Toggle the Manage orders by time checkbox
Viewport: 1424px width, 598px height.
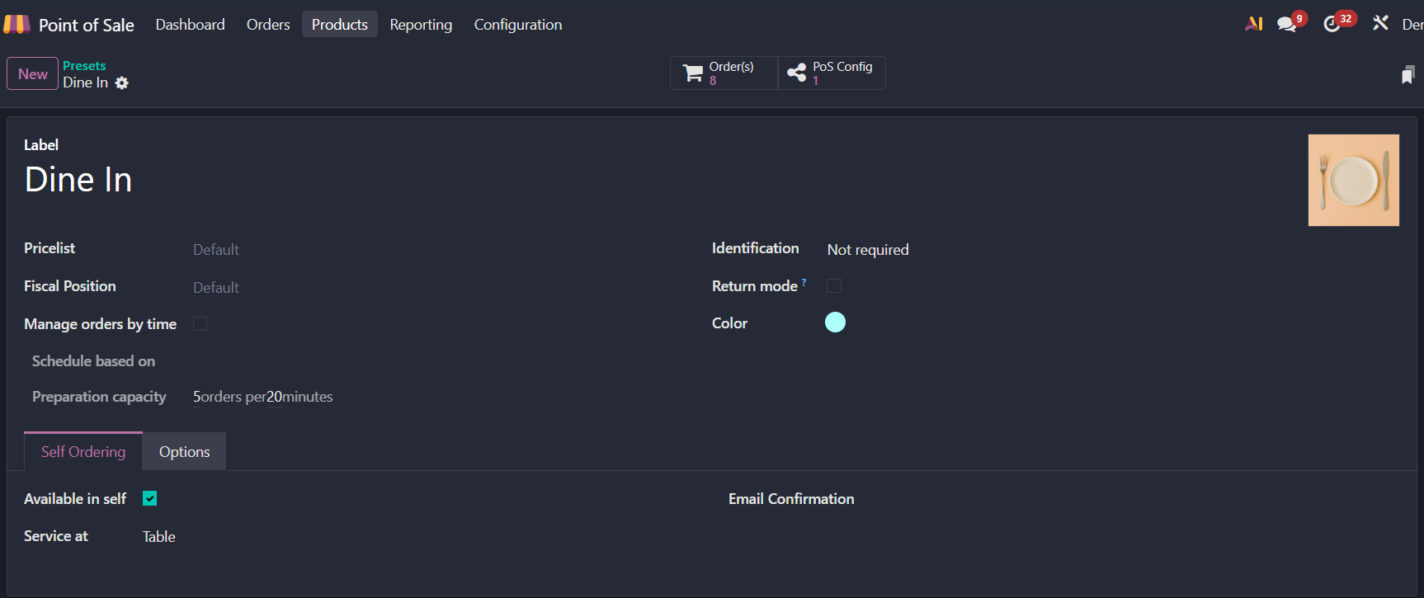(200, 324)
